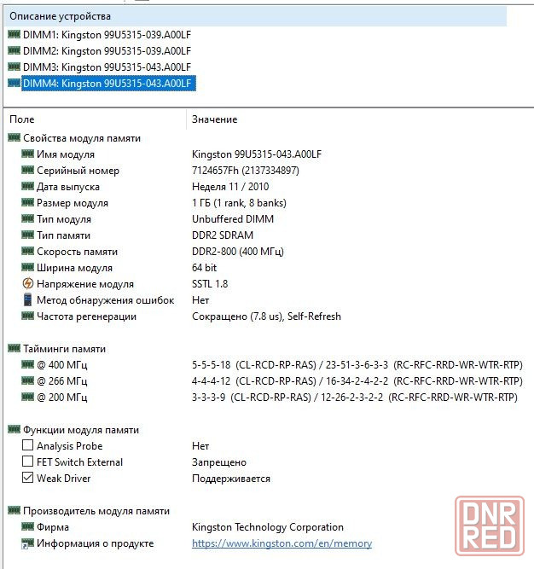Screen dimensions: 534x569
Task: Click the icon beside @ 200 МГц
Action: coord(27,397)
